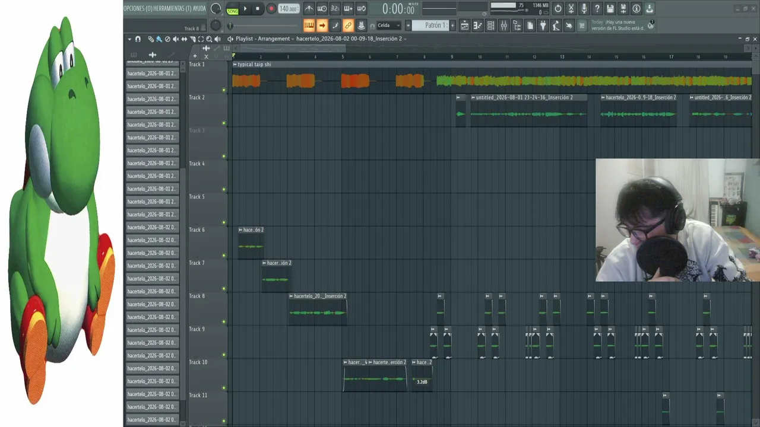The image size is (760, 427).
Task: Open the Browser view button
Action: click(x=517, y=26)
